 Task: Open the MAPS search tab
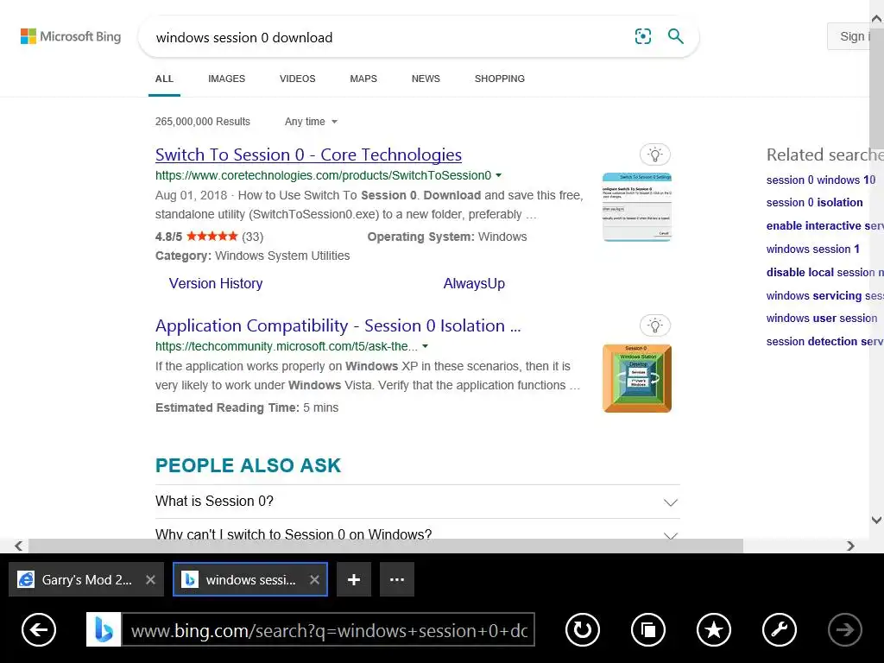coord(363,79)
